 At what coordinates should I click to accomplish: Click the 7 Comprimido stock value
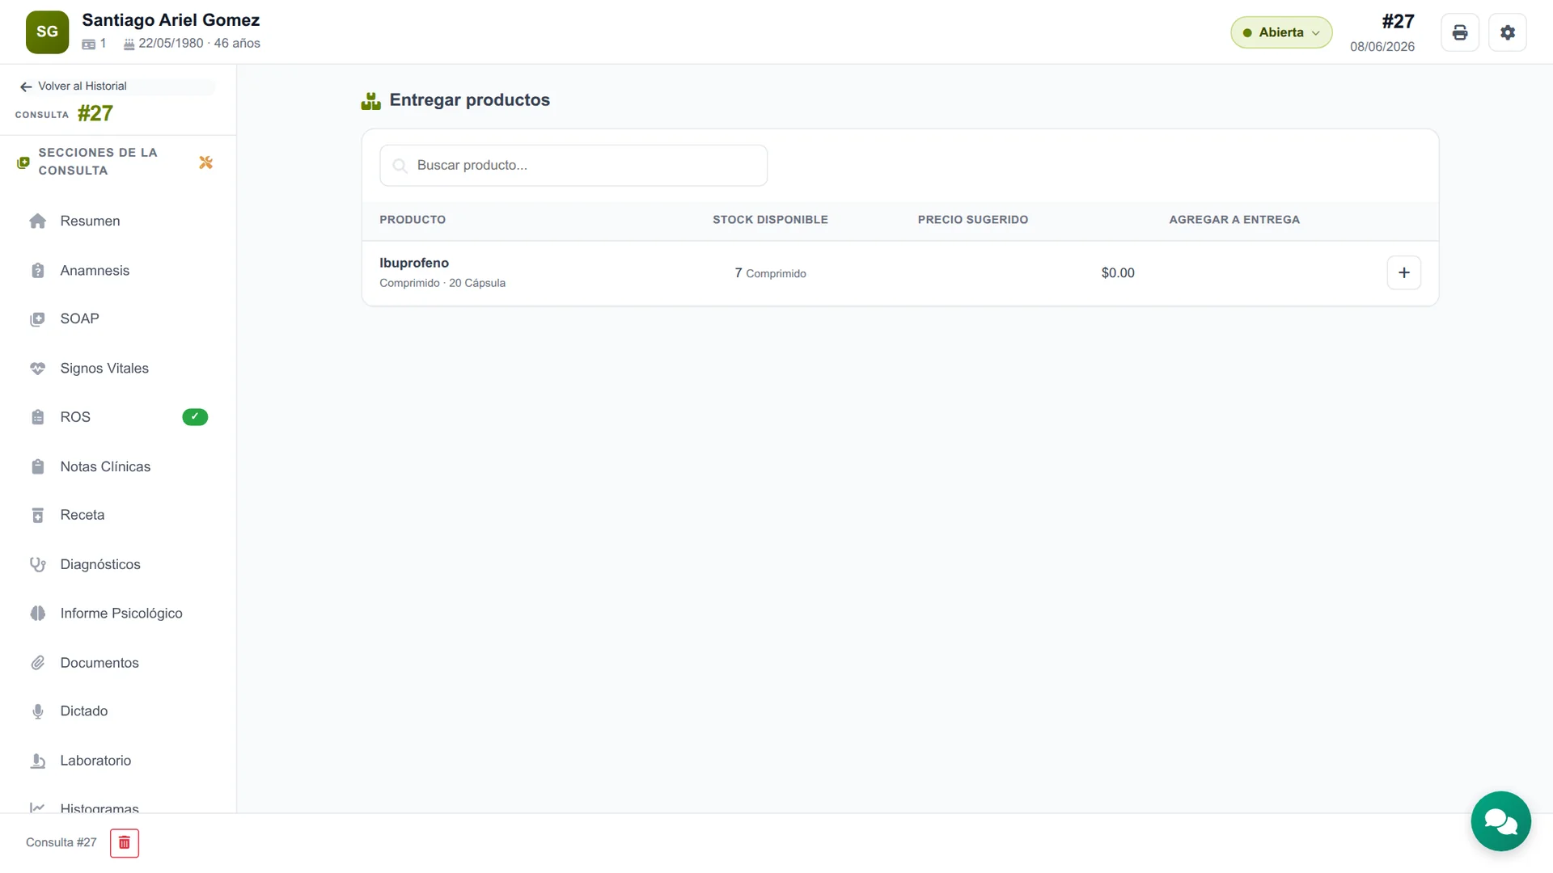(770, 273)
